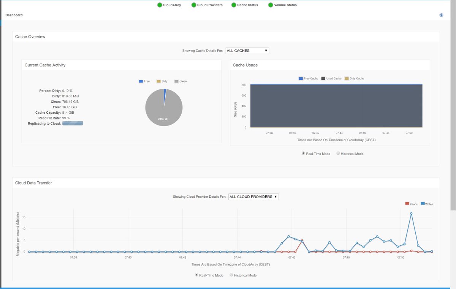Open the ALL CACHES dropdown
Screen dimensions: 456x289
click(x=247, y=51)
